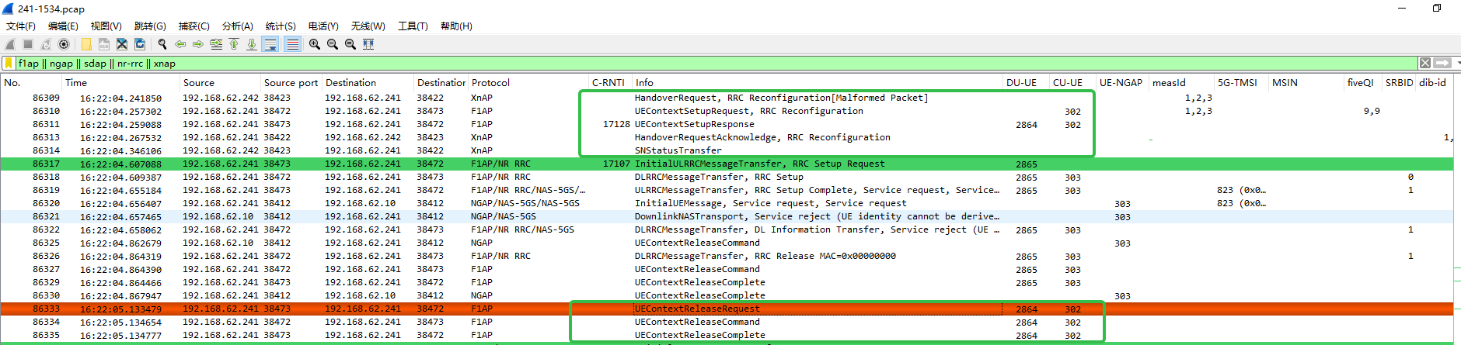This screenshot has height=345, width=1461.
Task: Click the find packet magnifier icon
Action: [162, 44]
